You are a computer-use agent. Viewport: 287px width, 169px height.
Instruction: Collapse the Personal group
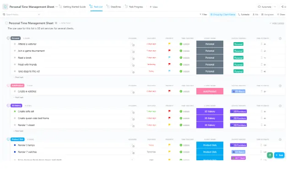click(x=8, y=38)
